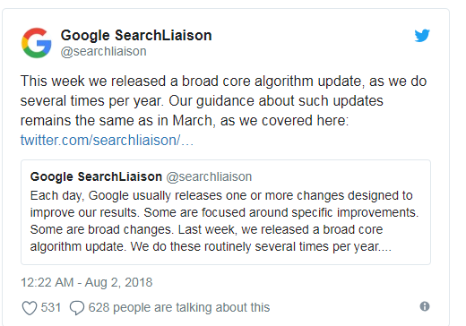466x326 pixels.
Task: Like the tweet with the heart icon
Action: [30, 308]
